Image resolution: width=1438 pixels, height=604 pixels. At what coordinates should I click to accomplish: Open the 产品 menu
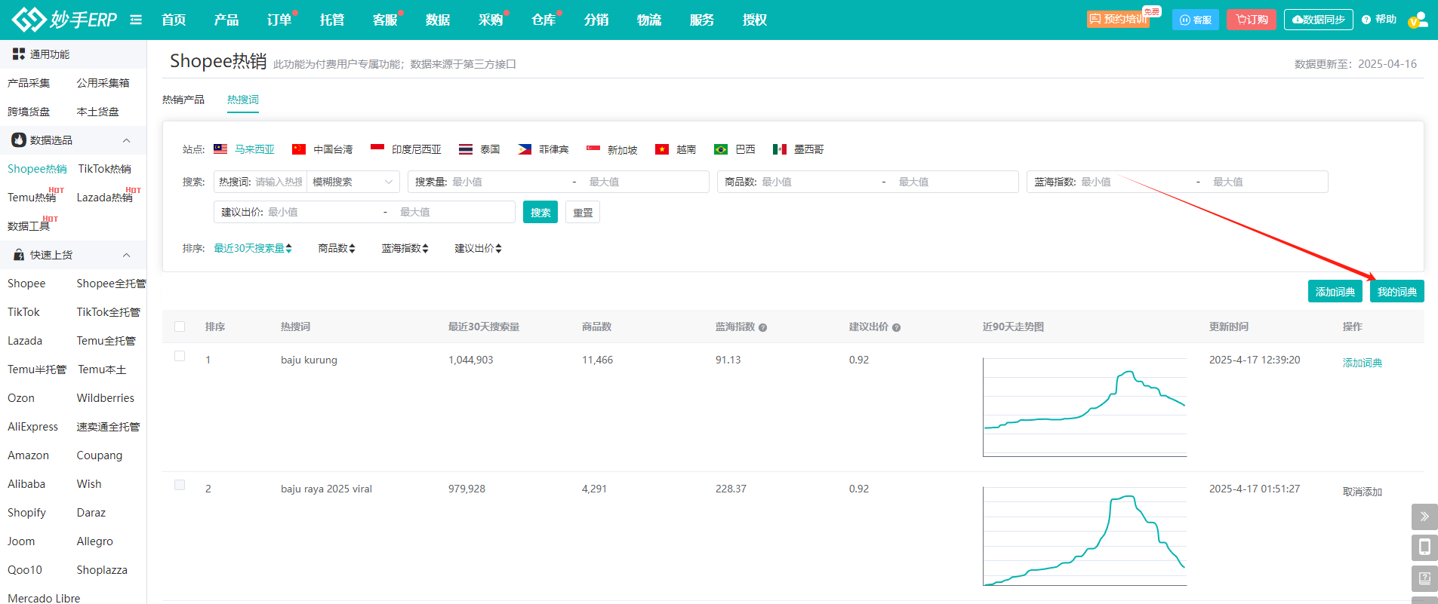point(226,20)
